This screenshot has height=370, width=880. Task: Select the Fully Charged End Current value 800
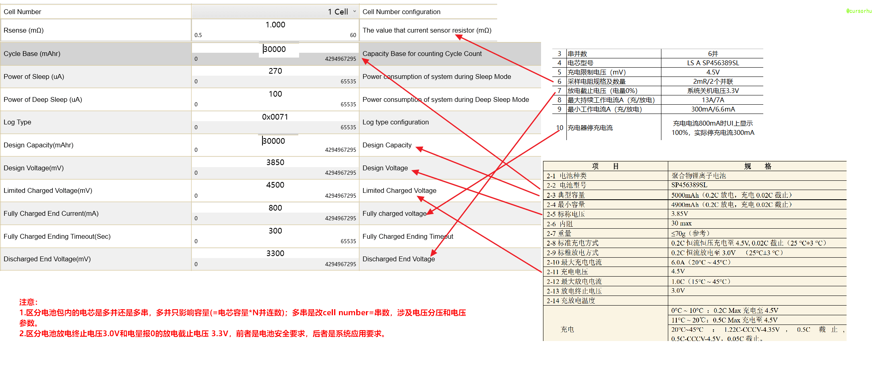pos(275,208)
